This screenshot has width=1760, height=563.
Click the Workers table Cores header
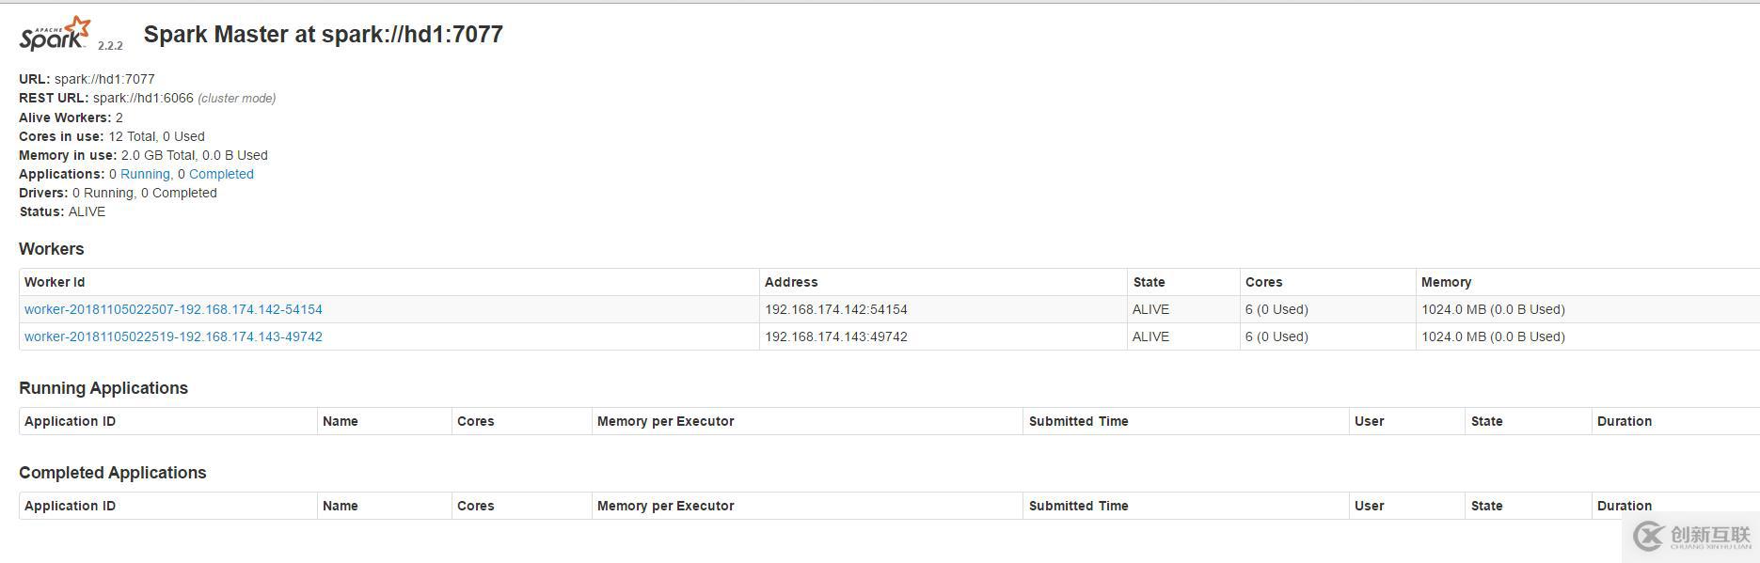coord(1263,282)
